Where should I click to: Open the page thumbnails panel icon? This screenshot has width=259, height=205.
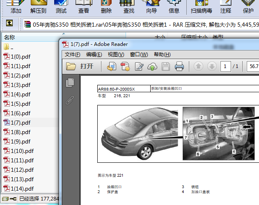[x=70, y=82]
